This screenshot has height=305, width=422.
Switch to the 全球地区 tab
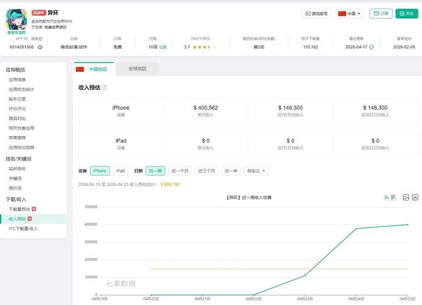pyautogui.click(x=137, y=69)
